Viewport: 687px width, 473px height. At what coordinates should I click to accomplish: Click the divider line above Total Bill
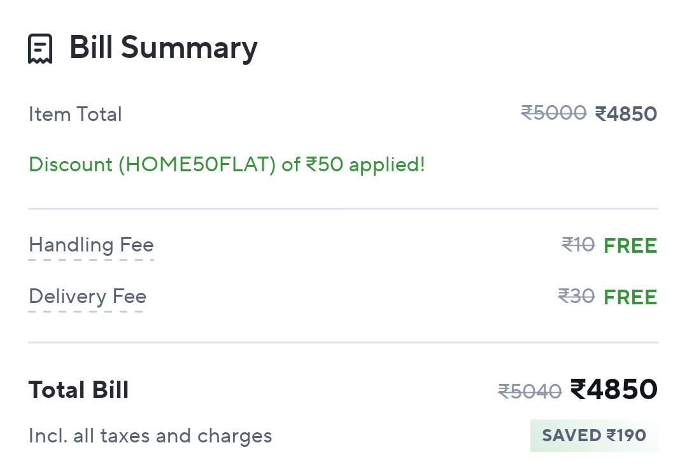tap(343, 342)
